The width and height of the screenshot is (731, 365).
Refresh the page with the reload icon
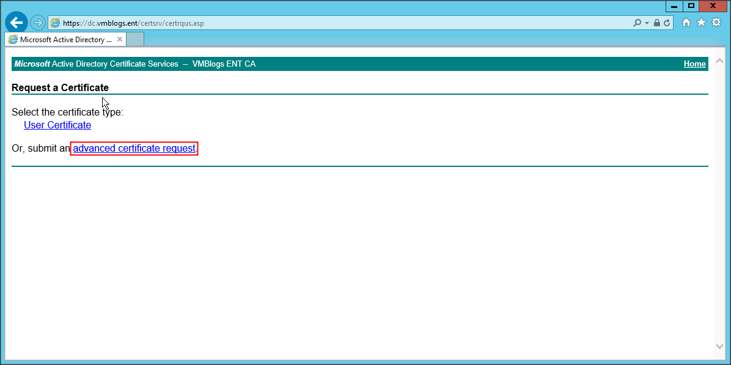click(x=666, y=23)
